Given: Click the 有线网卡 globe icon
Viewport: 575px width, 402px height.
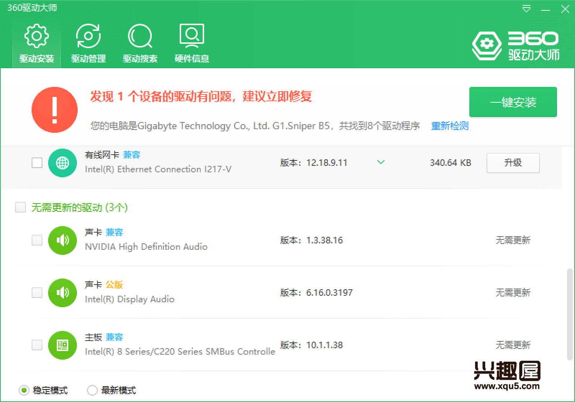Looking at the screenshot, I should click(x=63, y=163).
